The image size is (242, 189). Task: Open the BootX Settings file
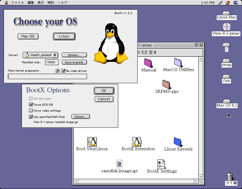tap(161, 164)
